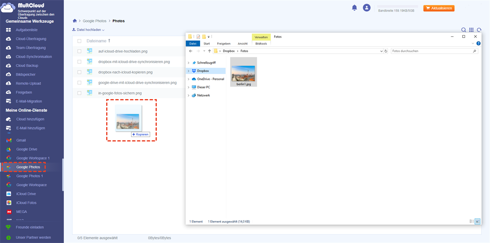
Task: Open Ansicht tab in Explorer ribbon
Action: pos(243,44)
